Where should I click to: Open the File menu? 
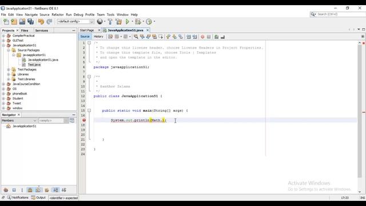coord(3,14)
